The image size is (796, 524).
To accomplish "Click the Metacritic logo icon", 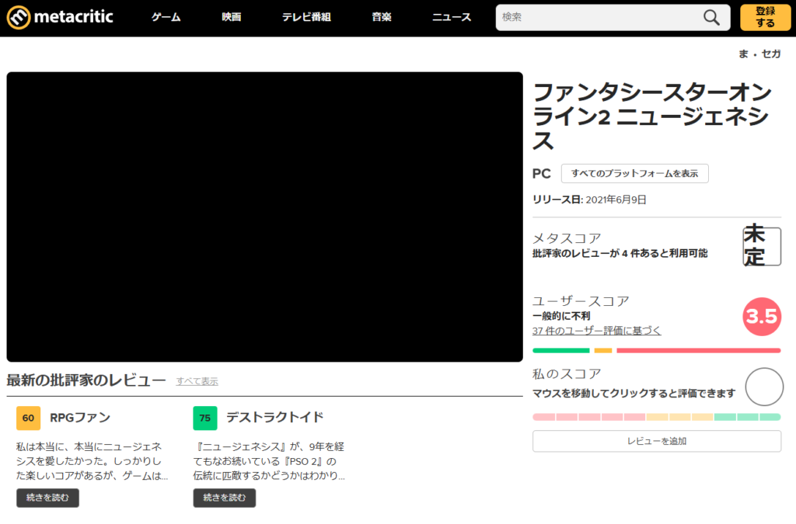I will [x=19, y=17].
